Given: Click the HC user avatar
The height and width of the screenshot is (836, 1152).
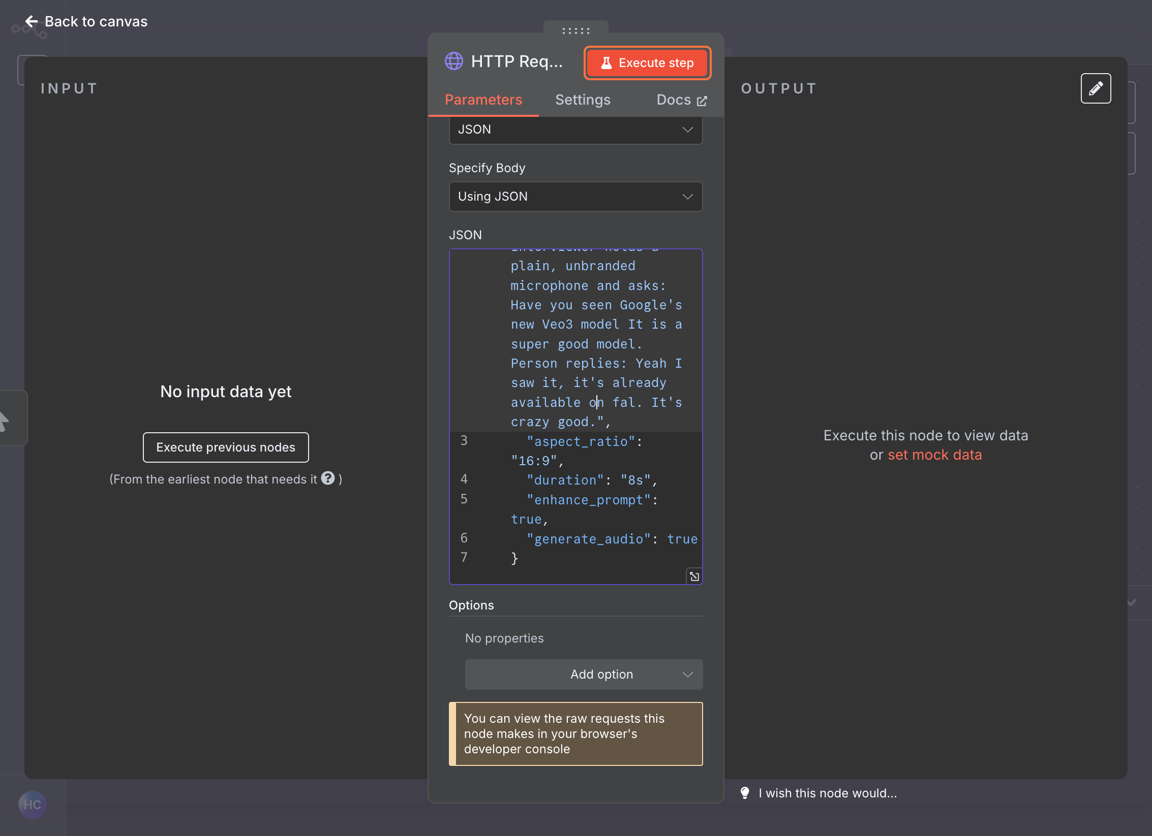Looking at the screenshot, I should coord(33,805).
